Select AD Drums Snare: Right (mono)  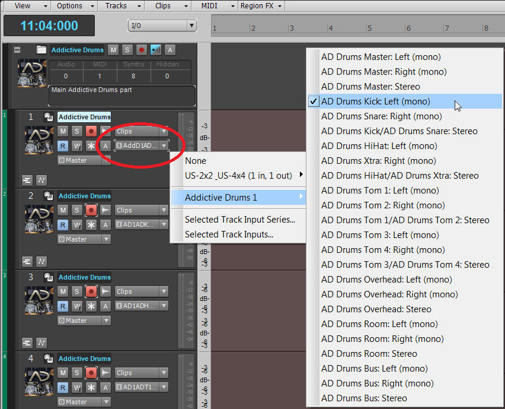[404, 116]
